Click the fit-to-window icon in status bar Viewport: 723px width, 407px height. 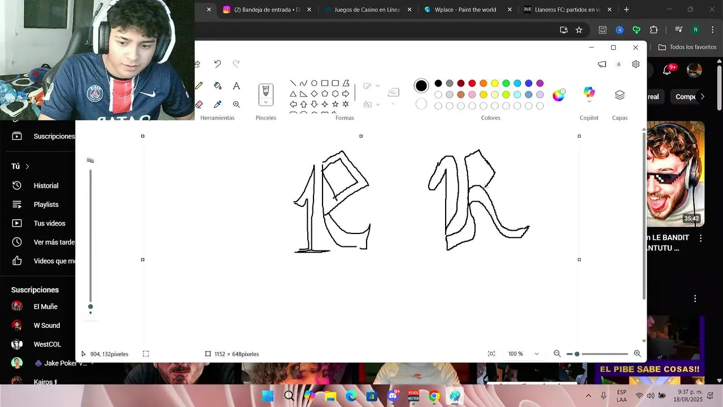(x=491, y=354)
